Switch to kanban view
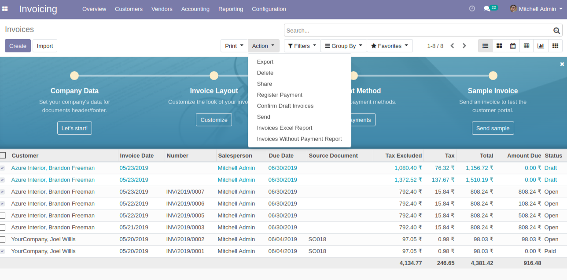Viewport: 567px width, 280px height. coord(499,46)
